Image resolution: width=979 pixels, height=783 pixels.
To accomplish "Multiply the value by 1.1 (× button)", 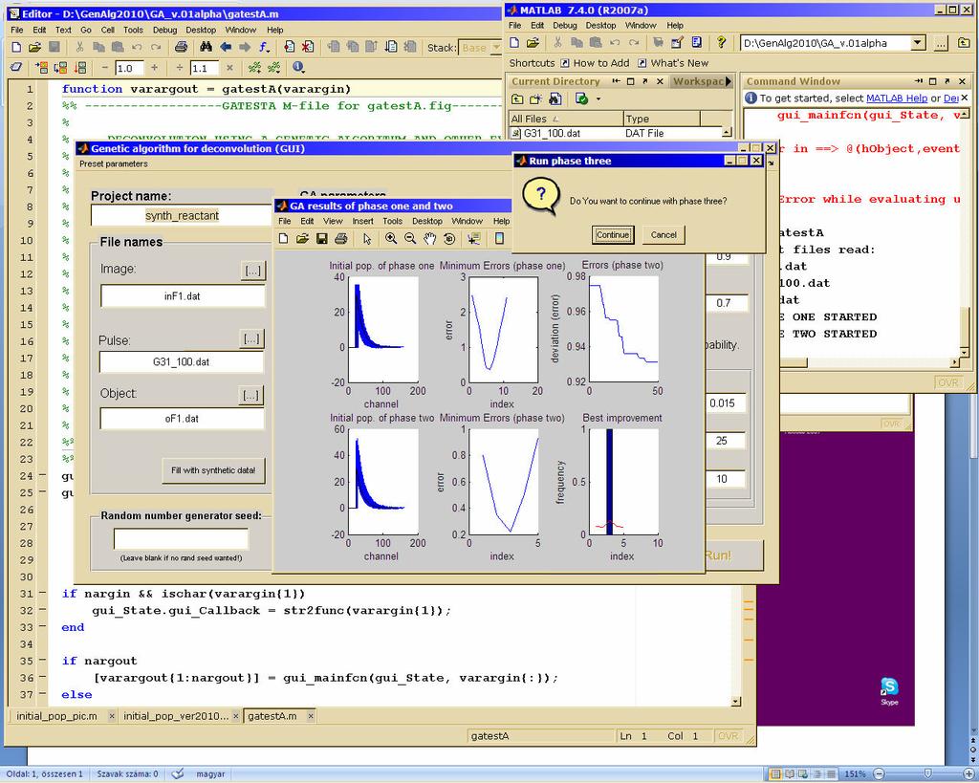I will coord(229,68).
